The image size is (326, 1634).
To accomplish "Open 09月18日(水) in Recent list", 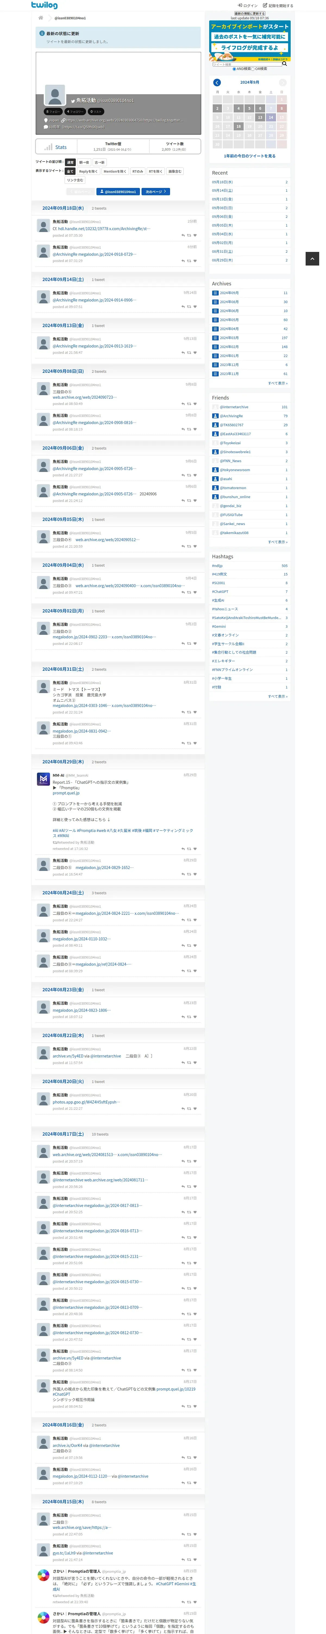I will point(222,182).
